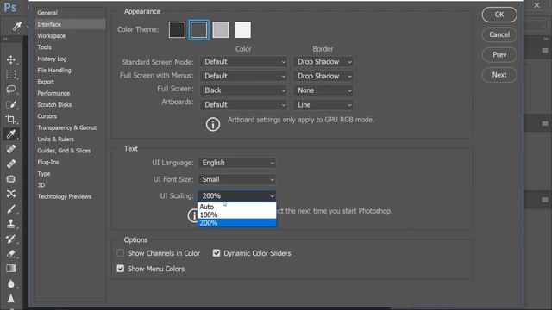Screen dimensions: 552x310
Task: Open Standard Screen Mode color dropdown
Action: 243,62
